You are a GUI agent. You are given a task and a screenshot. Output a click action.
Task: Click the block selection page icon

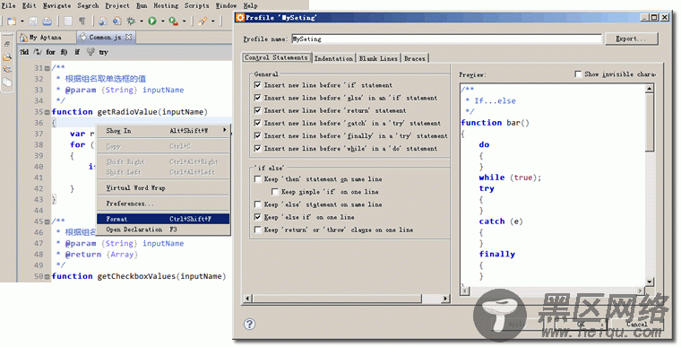68,21
